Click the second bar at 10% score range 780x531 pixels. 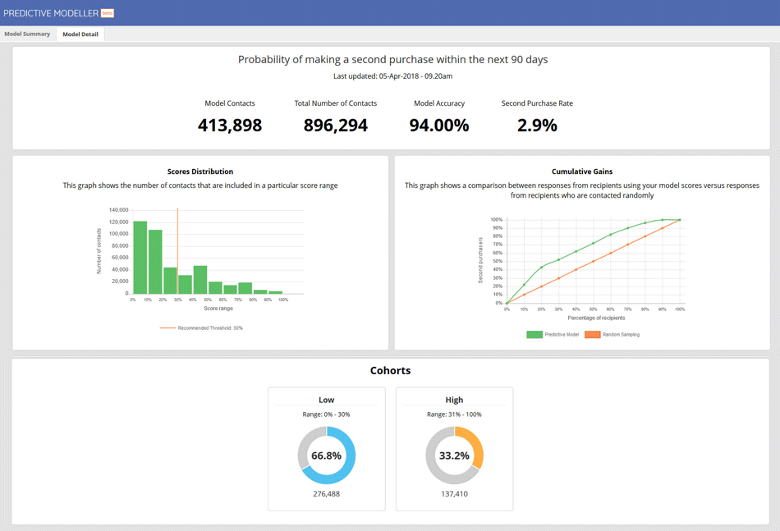click(x=155, y=262)
